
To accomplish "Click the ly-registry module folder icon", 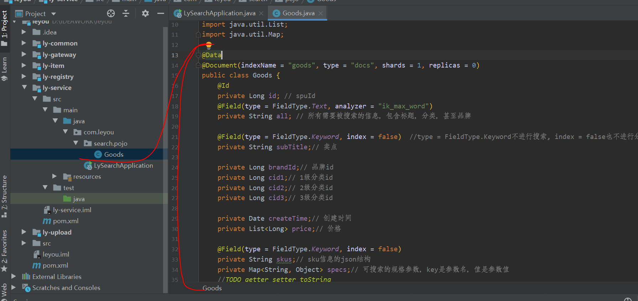I will point(36,77).
